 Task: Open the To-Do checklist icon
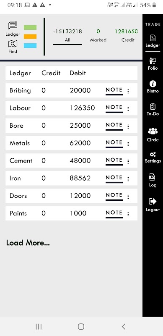(153, 107)
